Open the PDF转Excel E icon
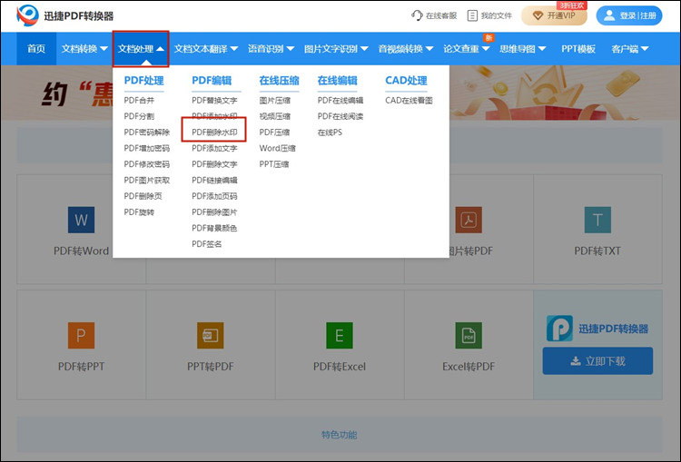Viewport: 681px width, 462px height. click(x=340, y=335)
